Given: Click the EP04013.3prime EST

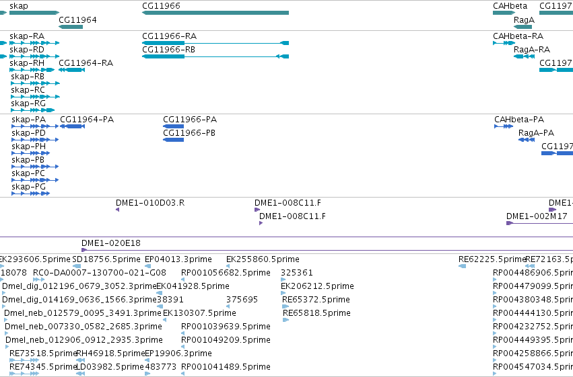Looking at the screenshot, I should pos(147,266).
